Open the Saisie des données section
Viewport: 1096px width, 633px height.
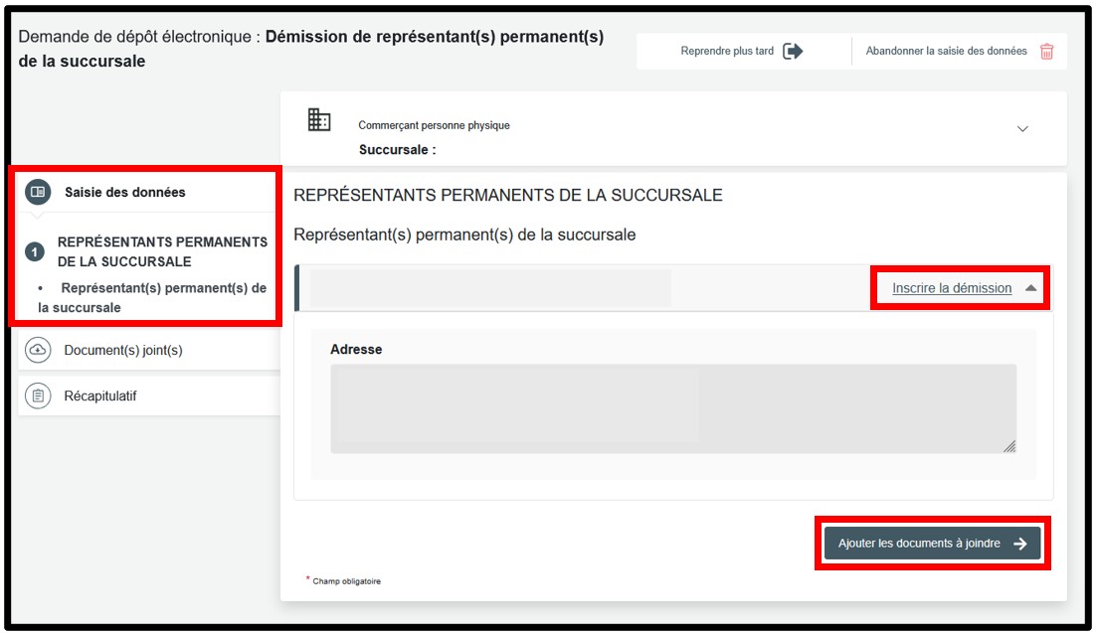pyautogui.click(x=124, y=192)
